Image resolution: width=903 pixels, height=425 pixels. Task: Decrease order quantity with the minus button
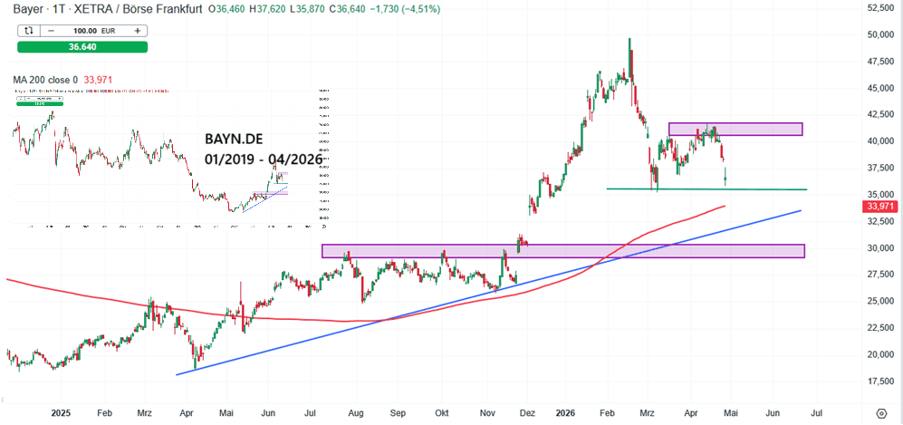point(51,31)
